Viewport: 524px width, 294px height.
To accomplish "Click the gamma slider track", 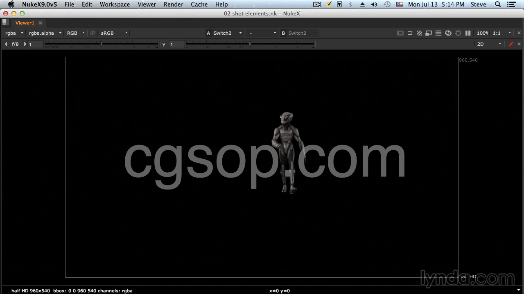I will [250, 44].
